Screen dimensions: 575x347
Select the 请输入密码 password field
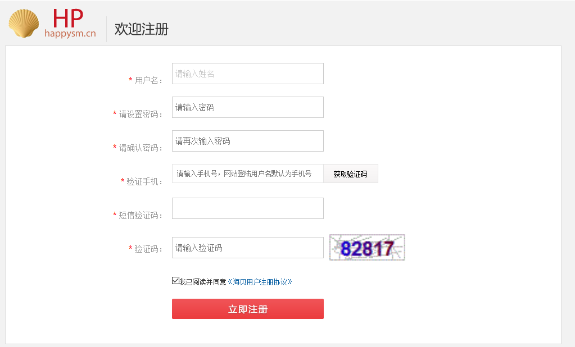click(x=247, y=107)
